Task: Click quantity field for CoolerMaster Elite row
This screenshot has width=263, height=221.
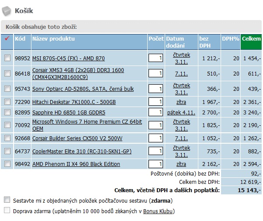Action: (156, 151)
